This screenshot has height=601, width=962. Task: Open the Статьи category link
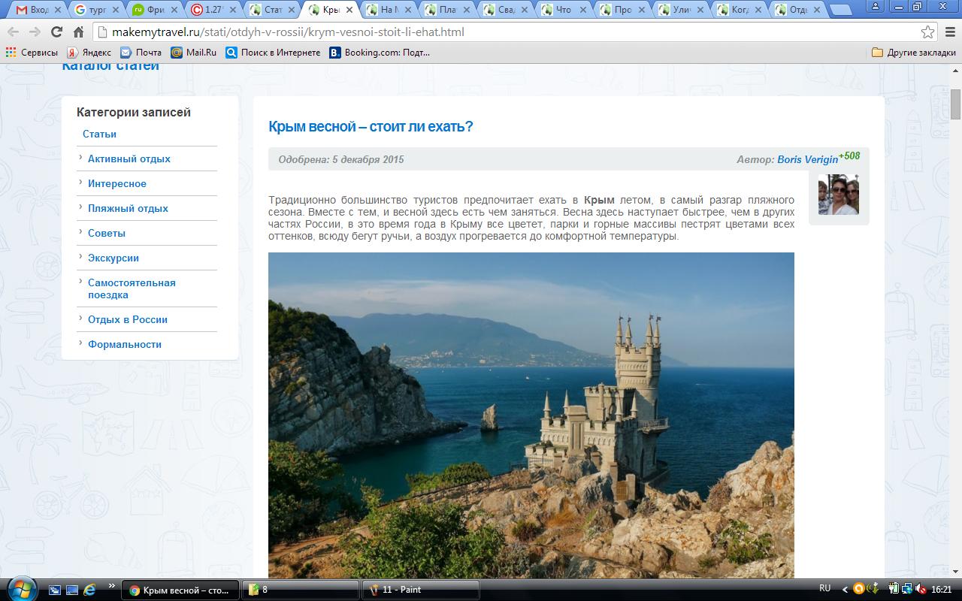pos(99,134)
